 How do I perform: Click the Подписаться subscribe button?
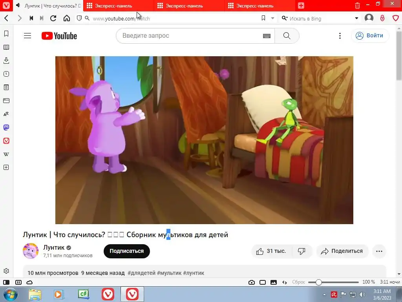coord(127,251)
